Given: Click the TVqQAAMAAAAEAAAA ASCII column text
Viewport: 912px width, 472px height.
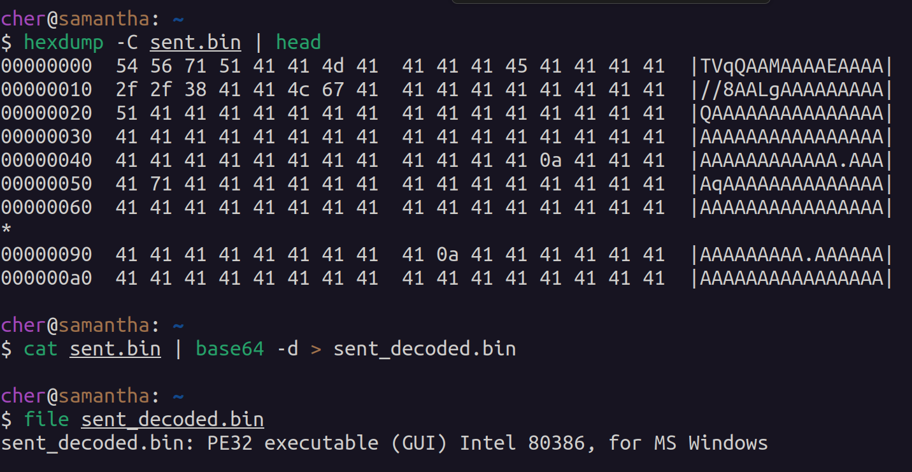Looking at the screenshot, I should pos(792,66).
